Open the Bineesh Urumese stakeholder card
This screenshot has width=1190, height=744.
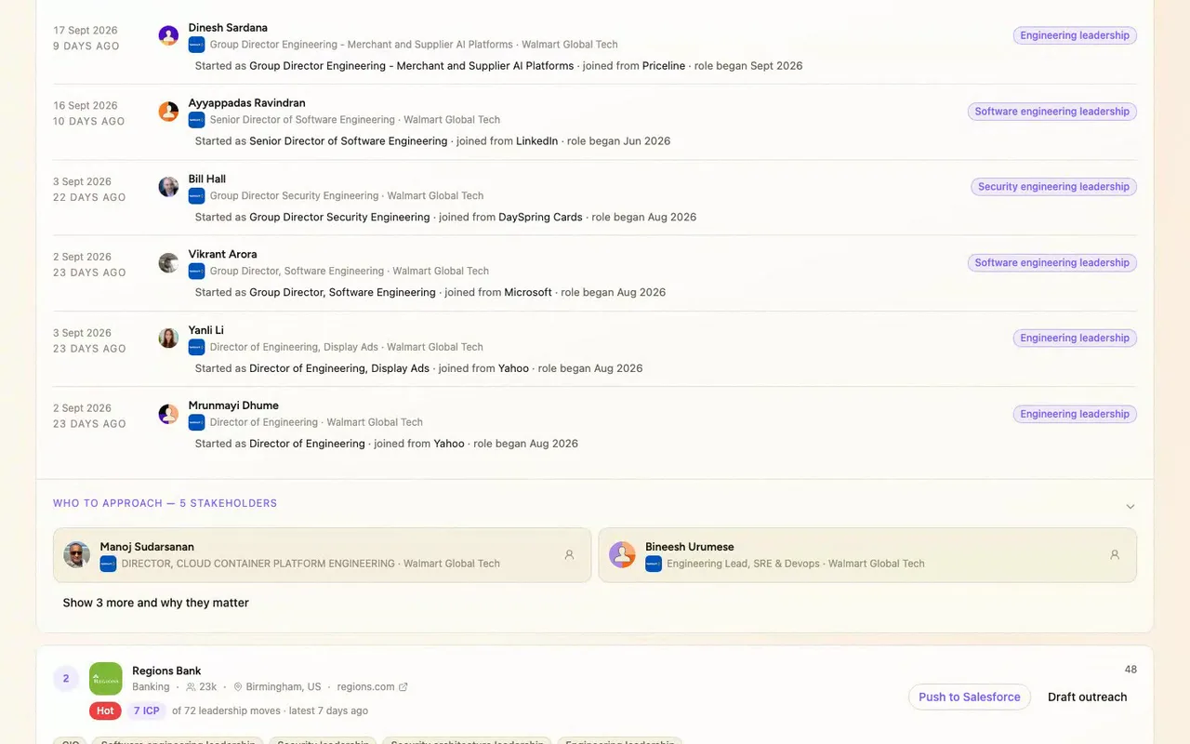click(867, 555)
